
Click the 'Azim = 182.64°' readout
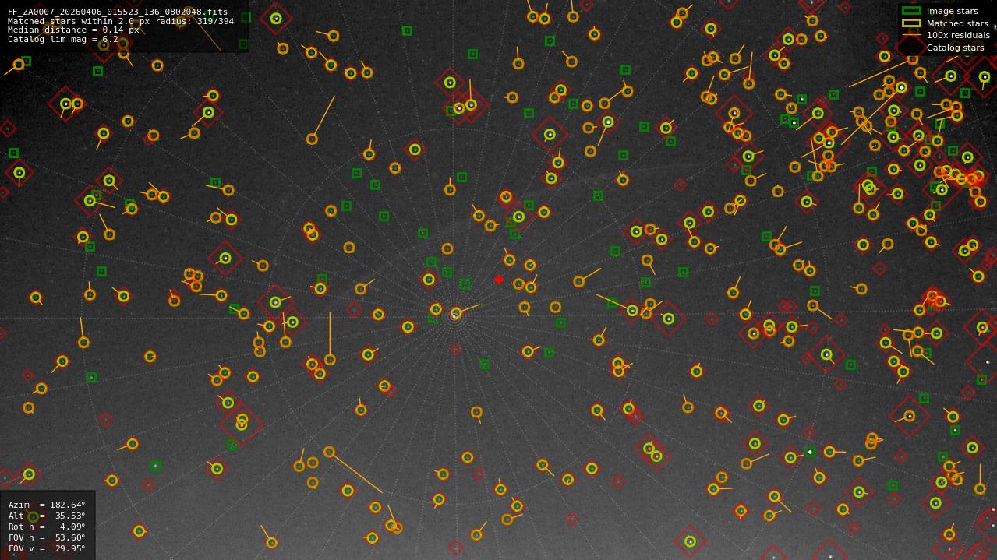tap(47, 505)
